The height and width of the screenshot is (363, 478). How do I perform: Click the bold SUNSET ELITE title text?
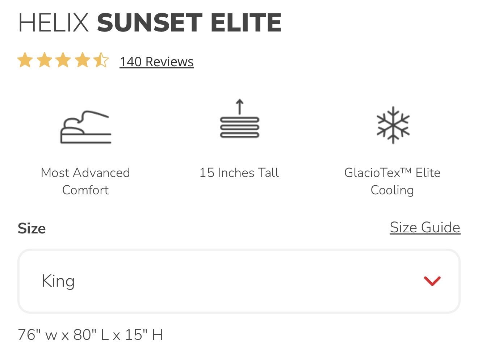pyautogui.click(x=189, y=22)
